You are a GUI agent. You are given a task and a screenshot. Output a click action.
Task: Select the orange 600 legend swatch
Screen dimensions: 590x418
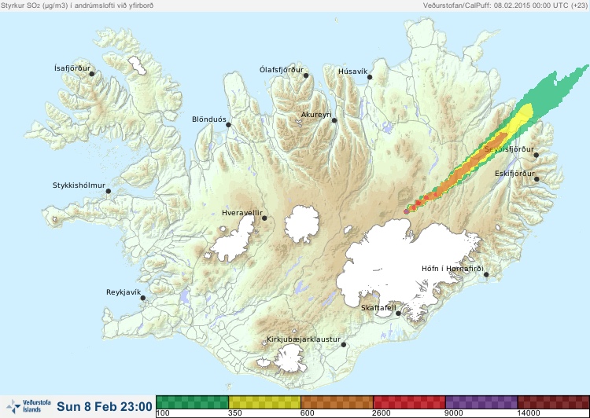click(x=337, y=402)
